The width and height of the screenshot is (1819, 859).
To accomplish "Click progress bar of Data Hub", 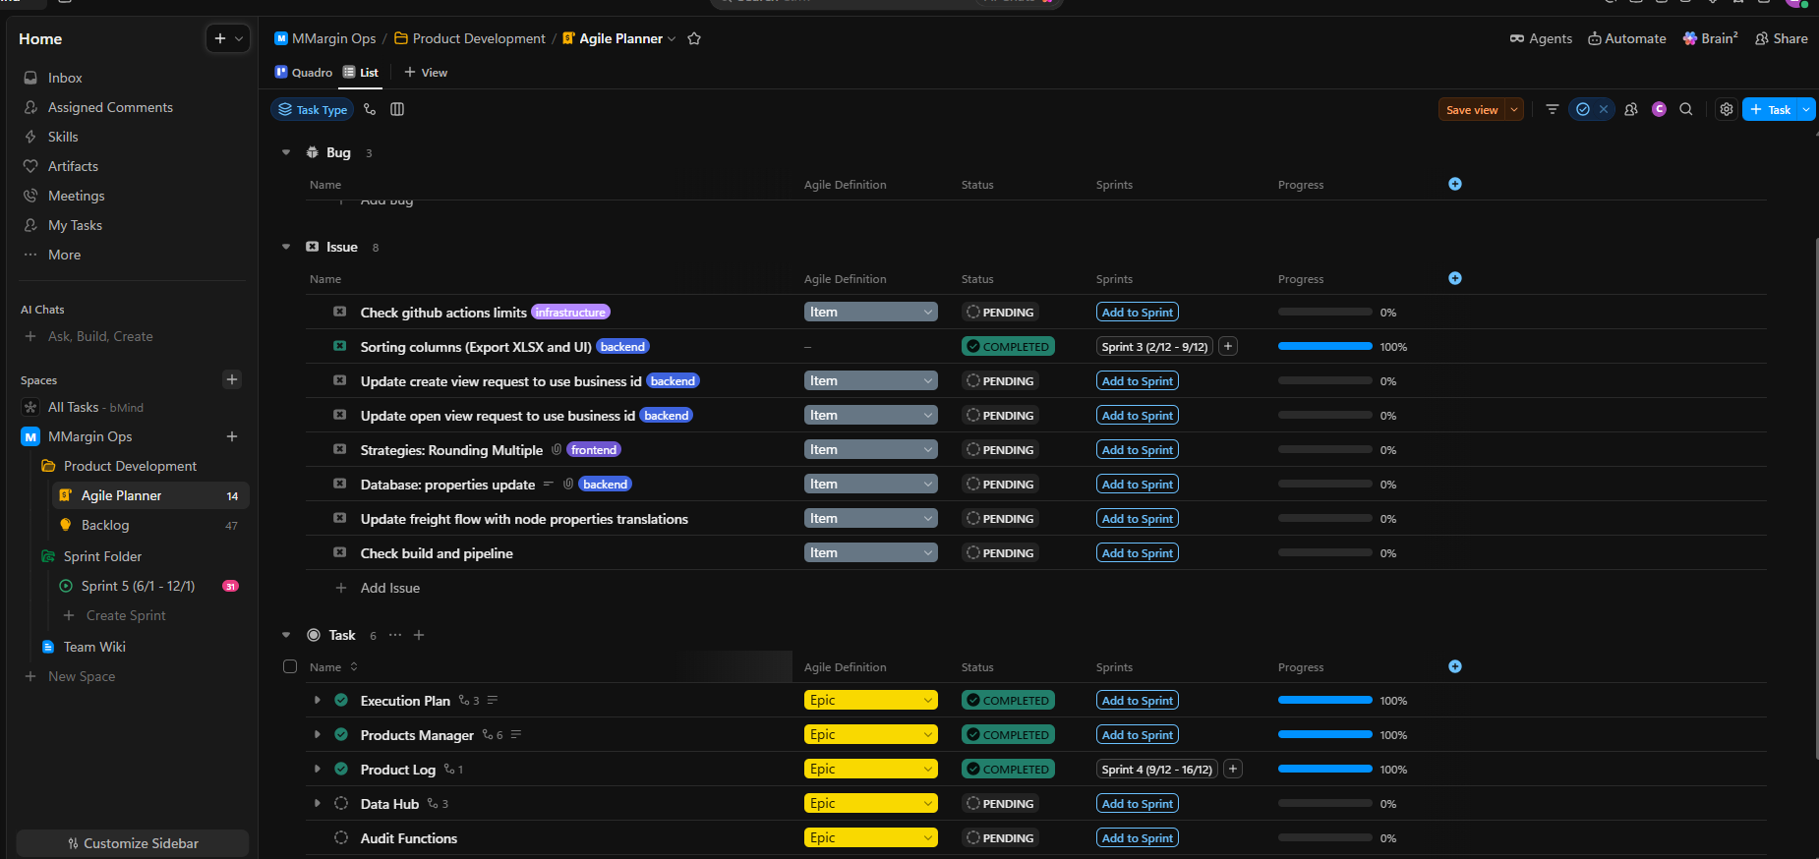I will (1325, 803).
